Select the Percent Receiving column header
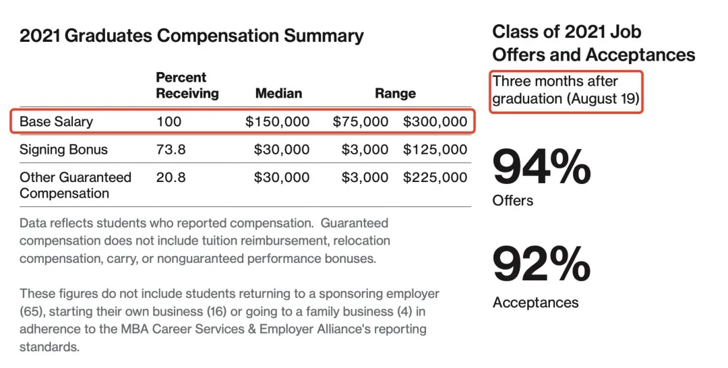The width and height of the screenshot is (728, 368). click(187, 86)
